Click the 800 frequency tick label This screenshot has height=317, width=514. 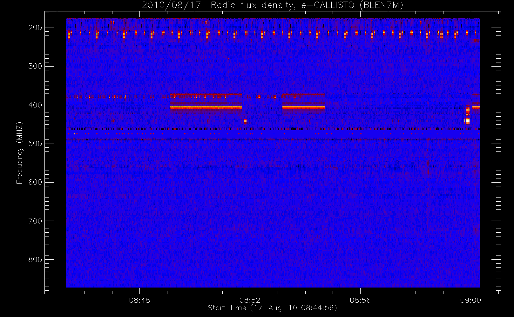[x=35, y=260]
